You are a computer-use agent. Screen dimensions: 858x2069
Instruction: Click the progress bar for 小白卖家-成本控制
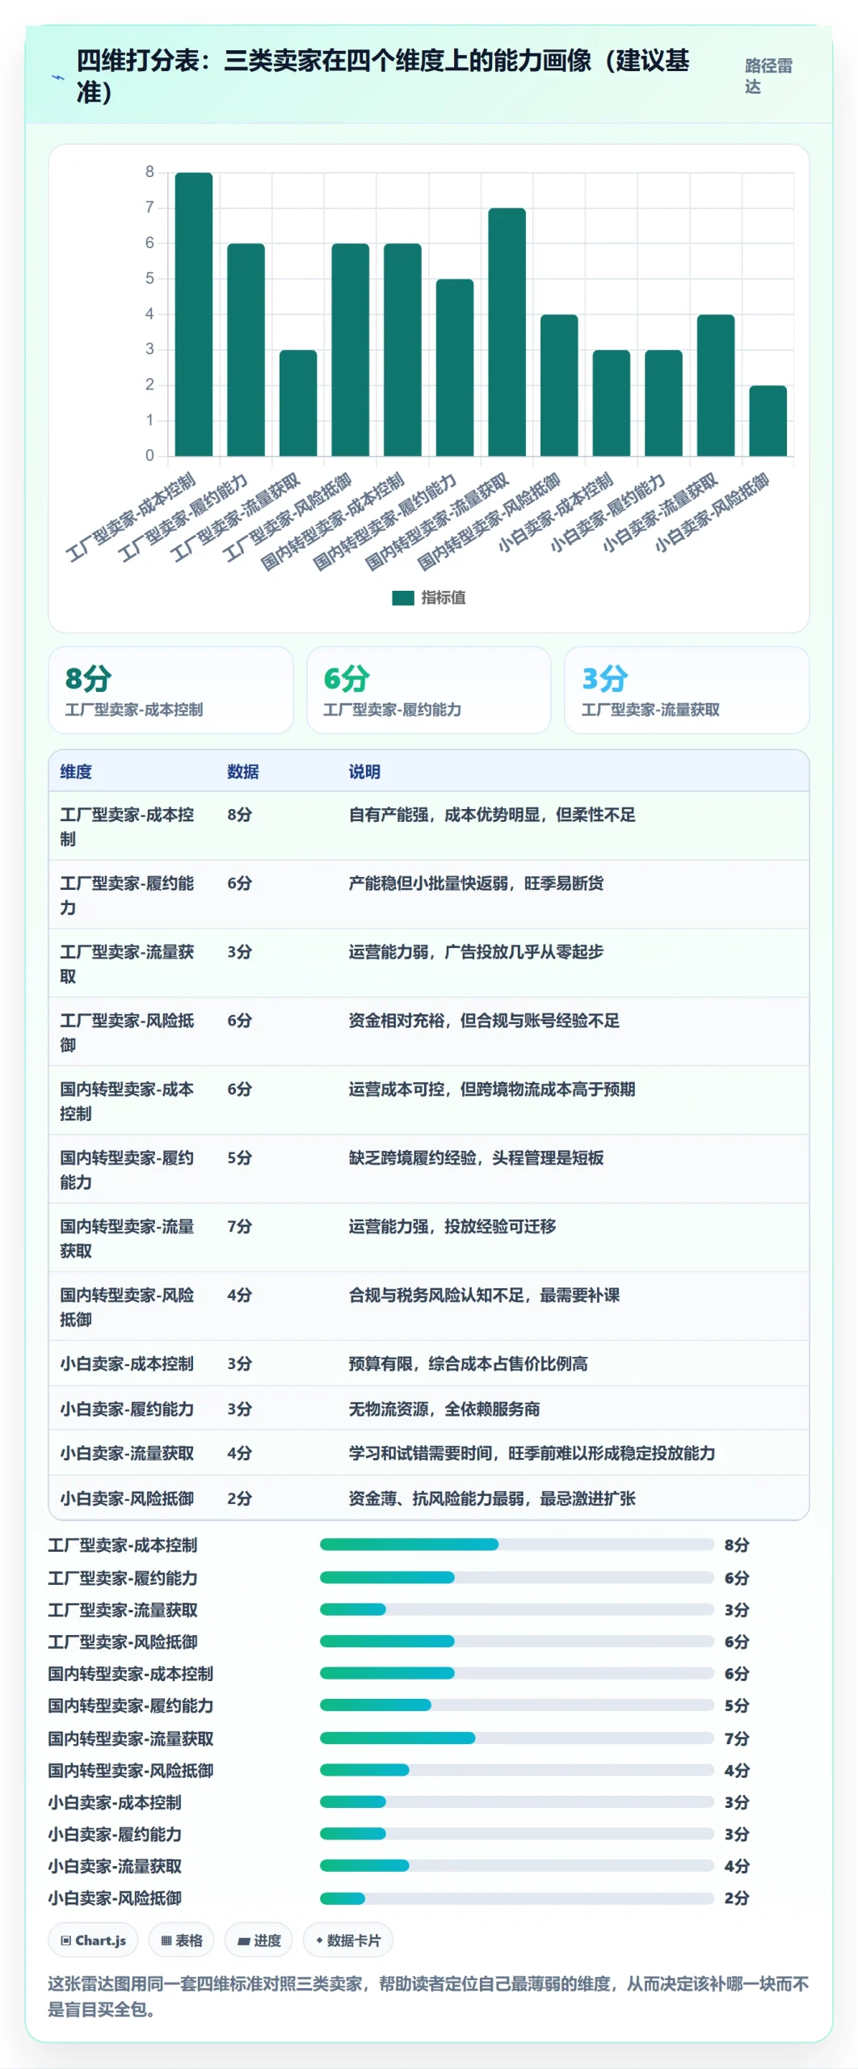click(517, 1801)
